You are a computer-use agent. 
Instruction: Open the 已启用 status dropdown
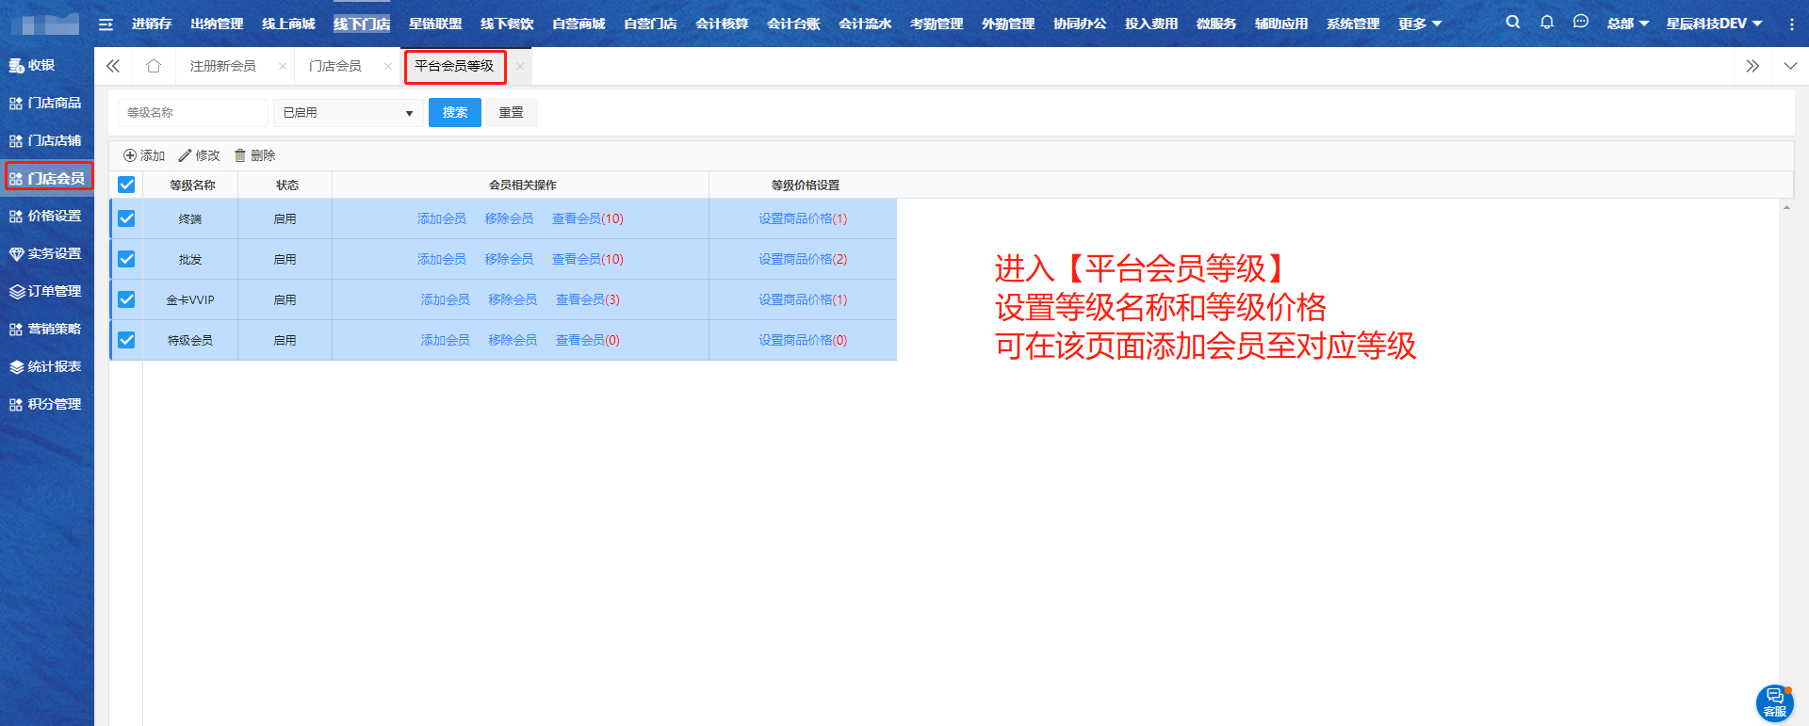coord(348,113)
